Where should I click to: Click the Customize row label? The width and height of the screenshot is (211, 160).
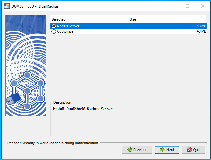coord(65,31)
